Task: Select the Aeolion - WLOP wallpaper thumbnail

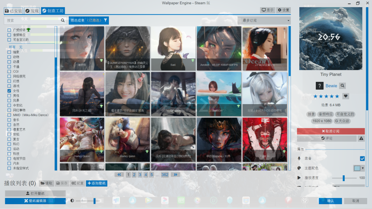Action: 219,48
